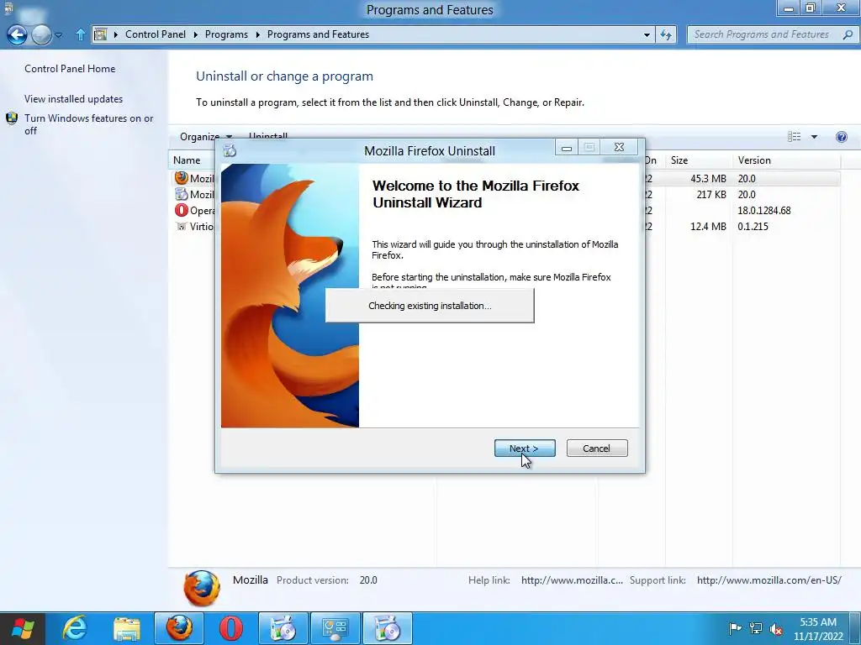Close the Mozilla Firefox Uninstall dialog

click(619, 148)
